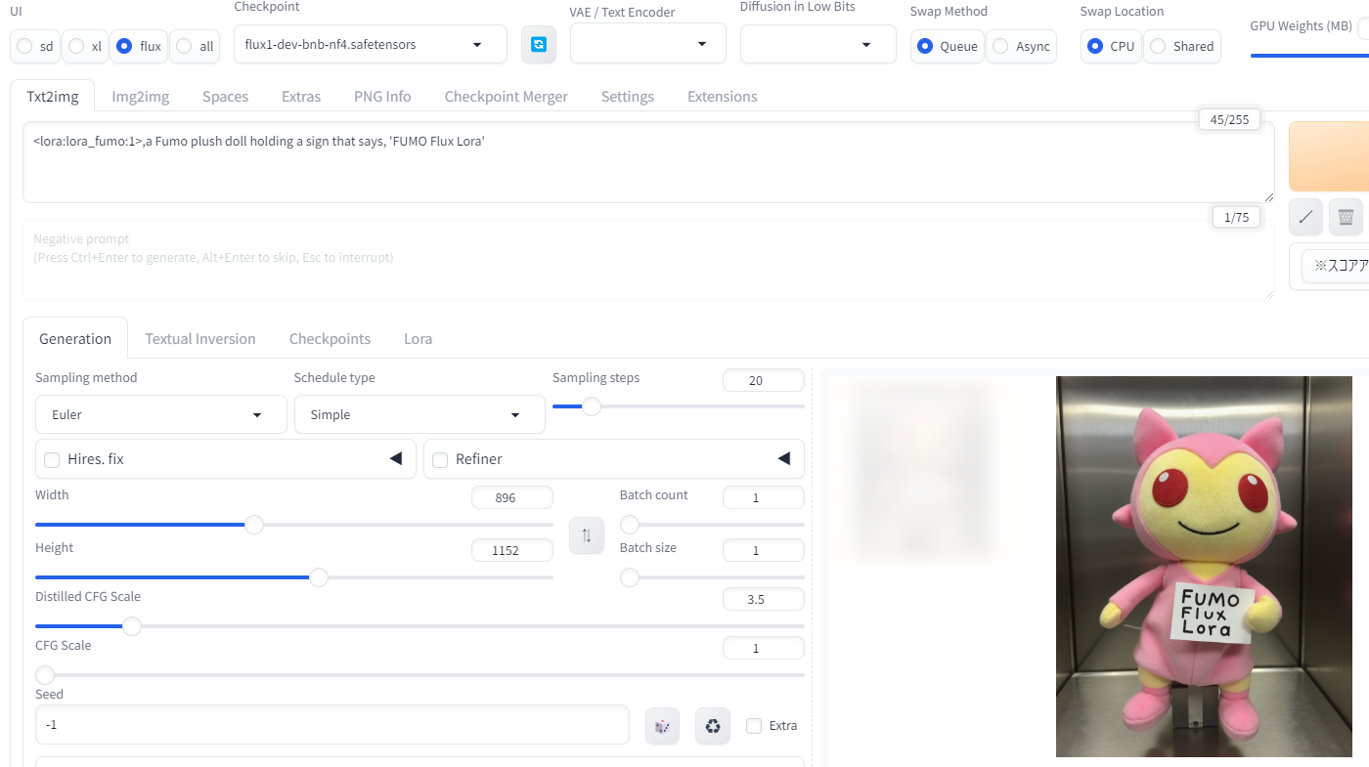Set swap location to Shared
The image size is (1369, 767).
click(x=1183, y=46)
